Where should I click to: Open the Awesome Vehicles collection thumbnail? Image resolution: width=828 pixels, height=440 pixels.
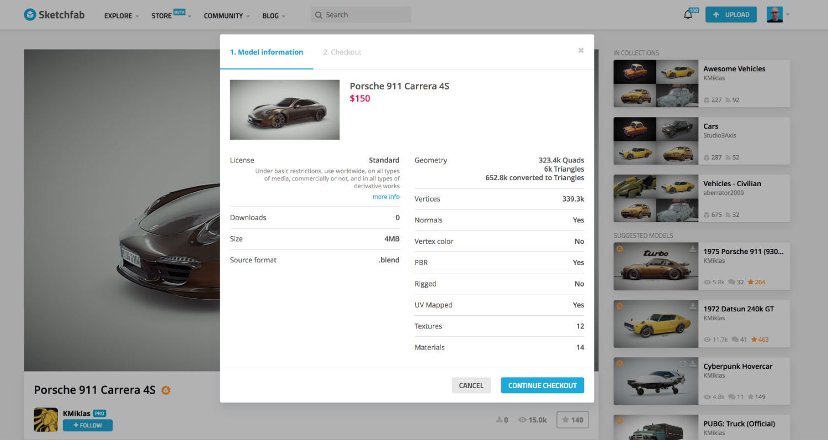tap(656, 83)
